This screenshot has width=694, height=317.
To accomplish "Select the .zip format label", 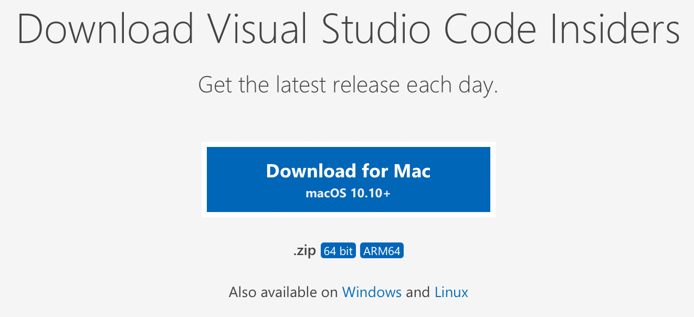I will pos(304,250).
